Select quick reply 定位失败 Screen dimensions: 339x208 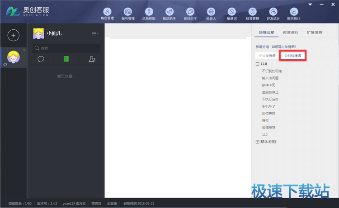[268, 114]
